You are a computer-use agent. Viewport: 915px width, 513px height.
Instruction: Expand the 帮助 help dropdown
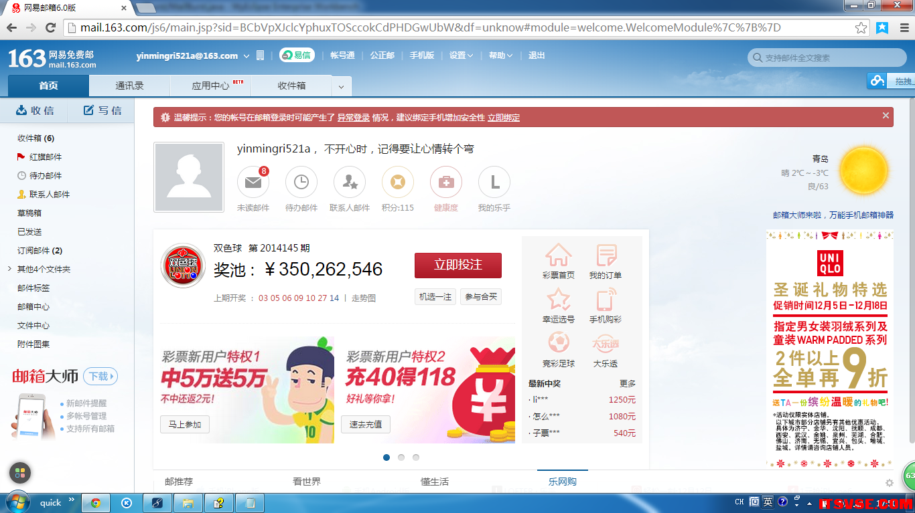pyautogui.click(x=500, y=56)
